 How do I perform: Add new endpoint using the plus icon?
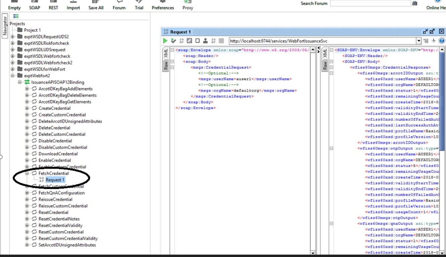434,41
